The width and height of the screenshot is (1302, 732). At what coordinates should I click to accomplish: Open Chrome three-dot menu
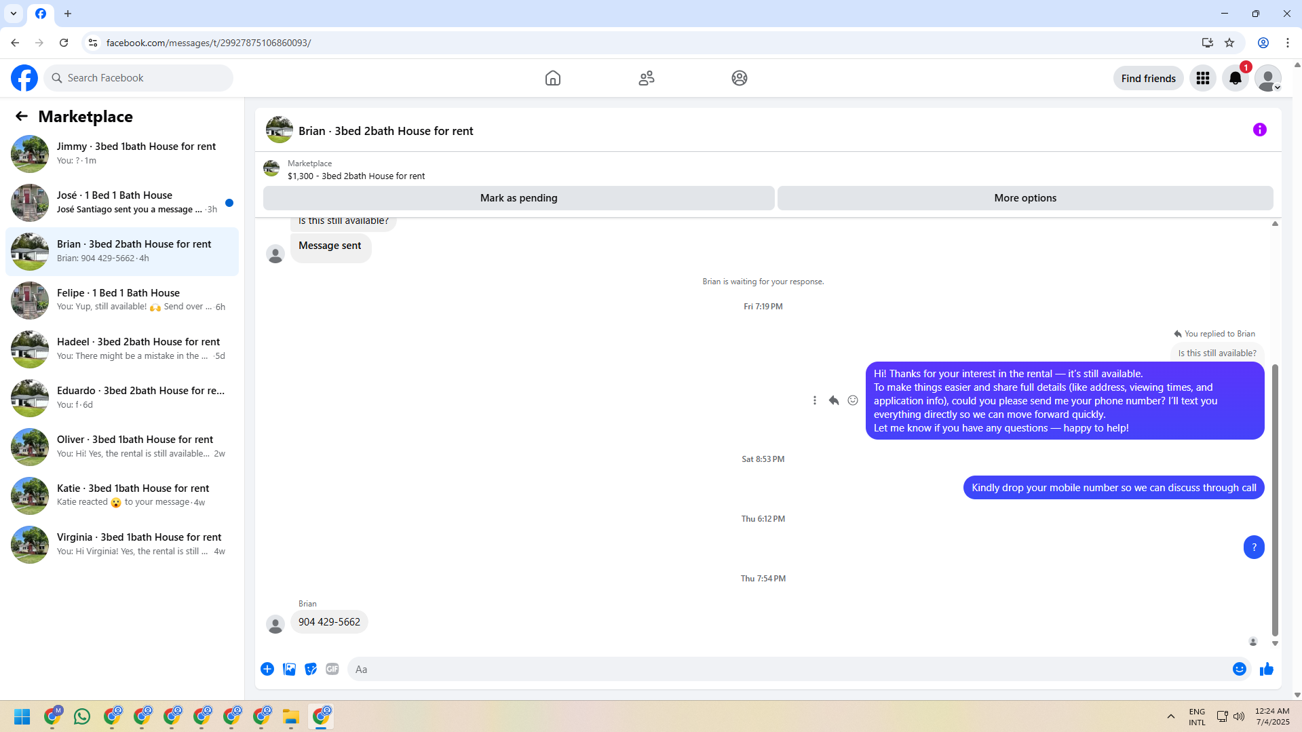[1288, 43]
